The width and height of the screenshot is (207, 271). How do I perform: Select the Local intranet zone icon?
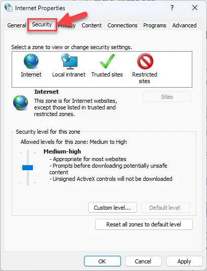pyautogui.click(x=69, y=61)
